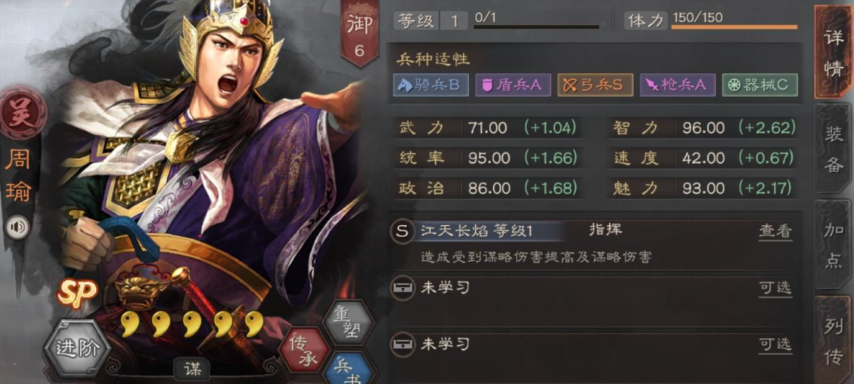Choose skill for first 未学习 slot via 可选
854x384 pixels.
[x=775, y=288]
